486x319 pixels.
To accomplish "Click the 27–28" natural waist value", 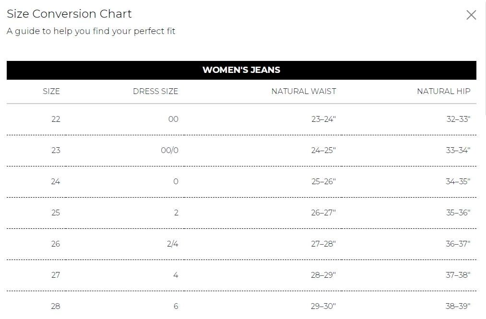I will pyautogui.click(x=323, y=244).
